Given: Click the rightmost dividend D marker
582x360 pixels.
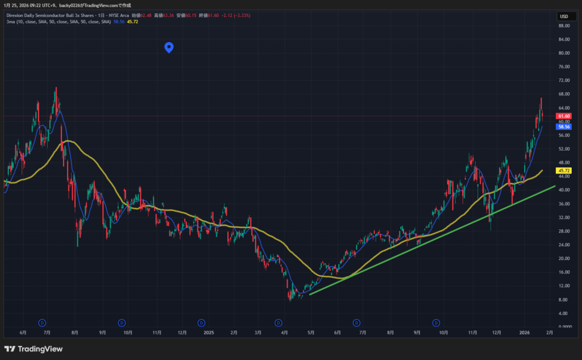Looking at the screenshot, I should 436,322.
